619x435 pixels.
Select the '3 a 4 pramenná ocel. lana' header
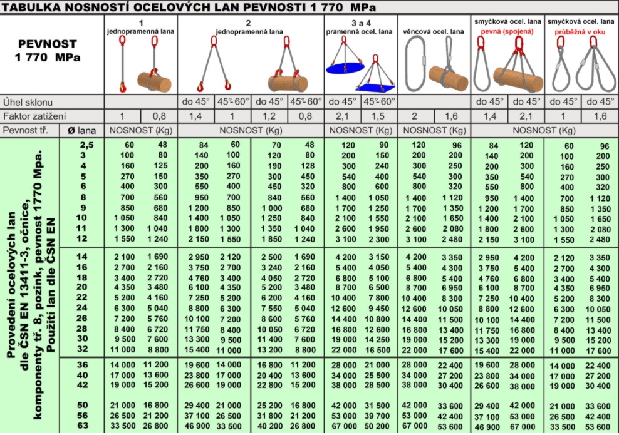pos(360,26)
